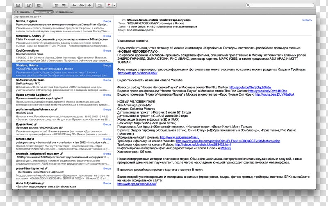Open Другое Кино message
The height and width of the screenshot is (206, 328).
63,129
